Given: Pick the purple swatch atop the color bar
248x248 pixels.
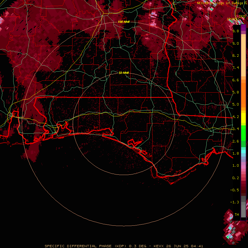Looking at the screenshot, I should [x=243, y=28].
